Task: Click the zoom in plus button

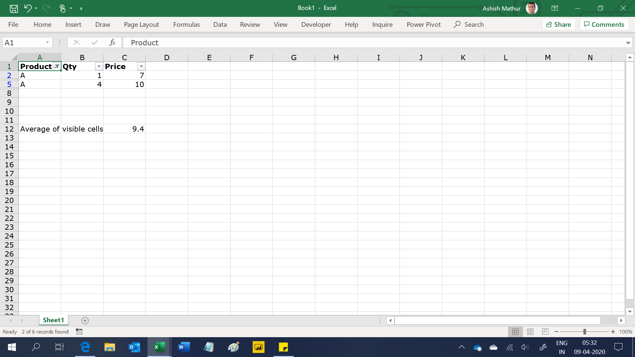Action: click(613, 332)
